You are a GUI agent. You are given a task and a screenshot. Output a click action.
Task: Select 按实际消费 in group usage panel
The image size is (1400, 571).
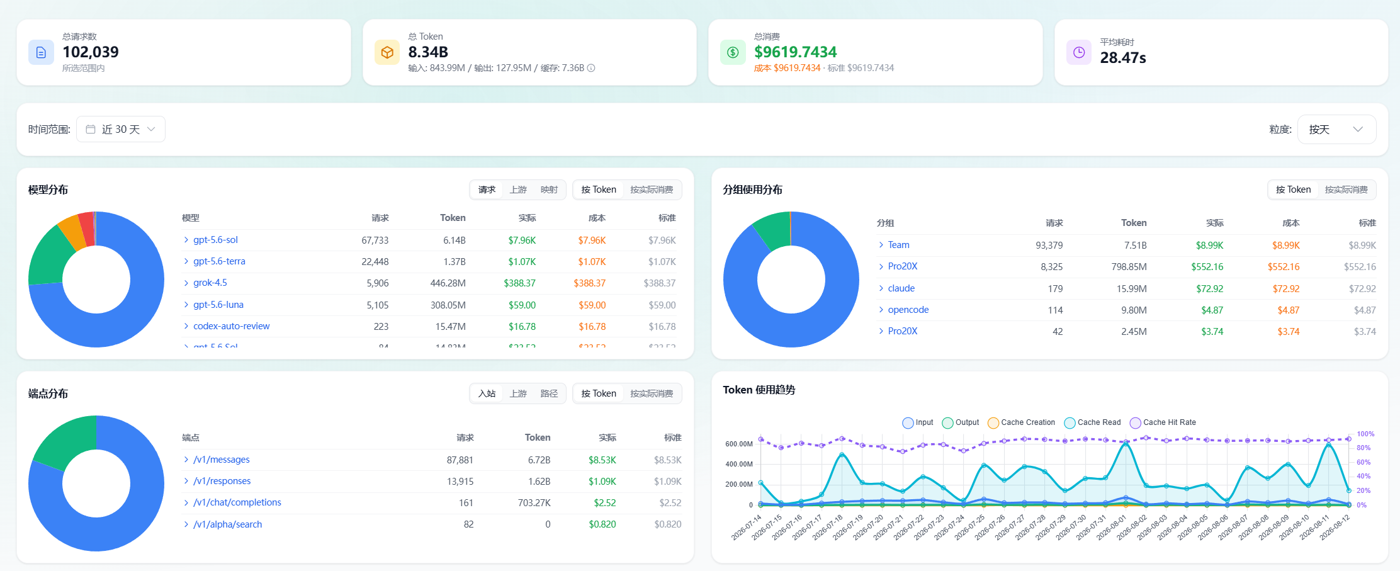point(1346,189)
